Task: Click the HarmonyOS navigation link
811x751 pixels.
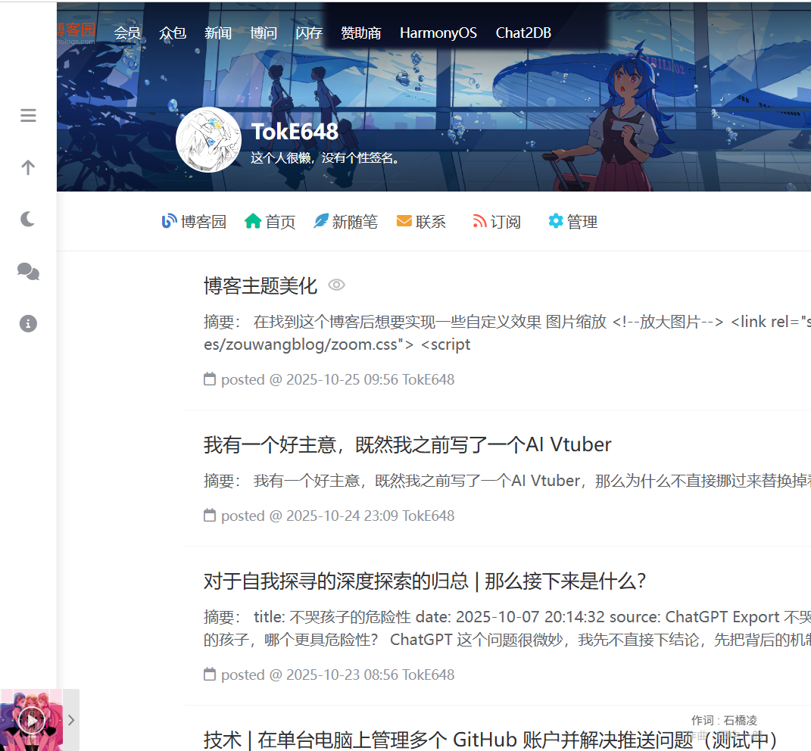Action: click(438, 33)
